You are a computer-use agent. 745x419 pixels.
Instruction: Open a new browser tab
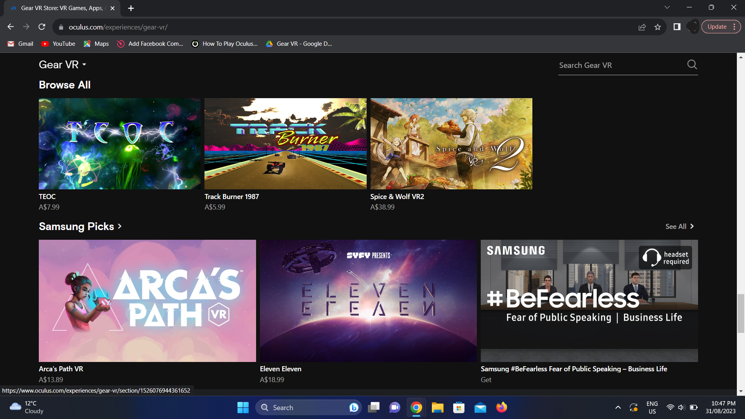(131, 8)
